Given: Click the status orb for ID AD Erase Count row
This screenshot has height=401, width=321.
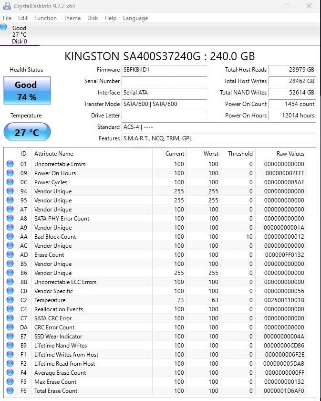Looking at the screenshot, I should pyautogui.click(x=10, y=255).
